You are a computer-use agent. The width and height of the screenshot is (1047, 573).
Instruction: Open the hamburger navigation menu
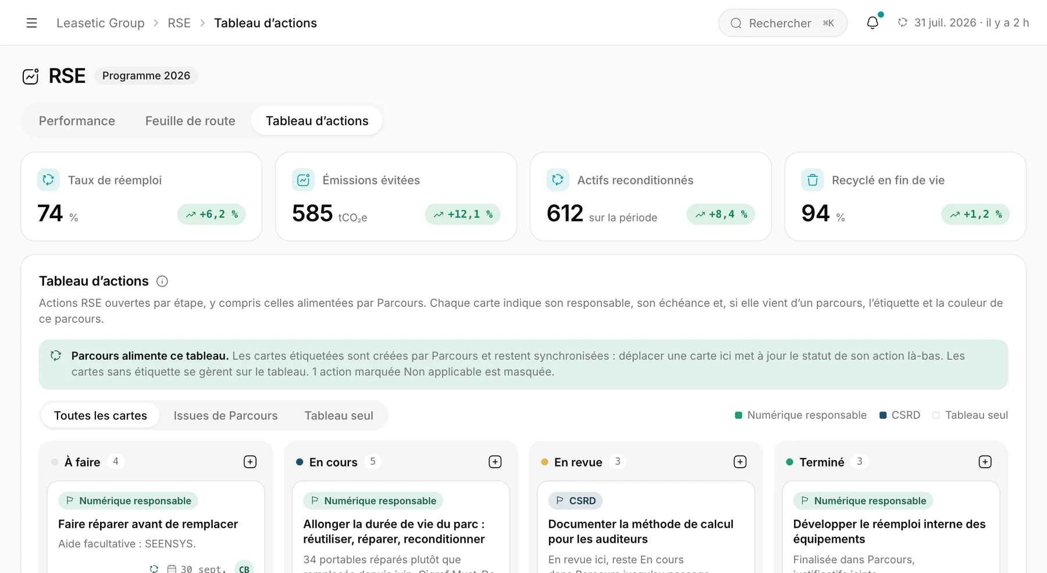(x=31, y=23)
